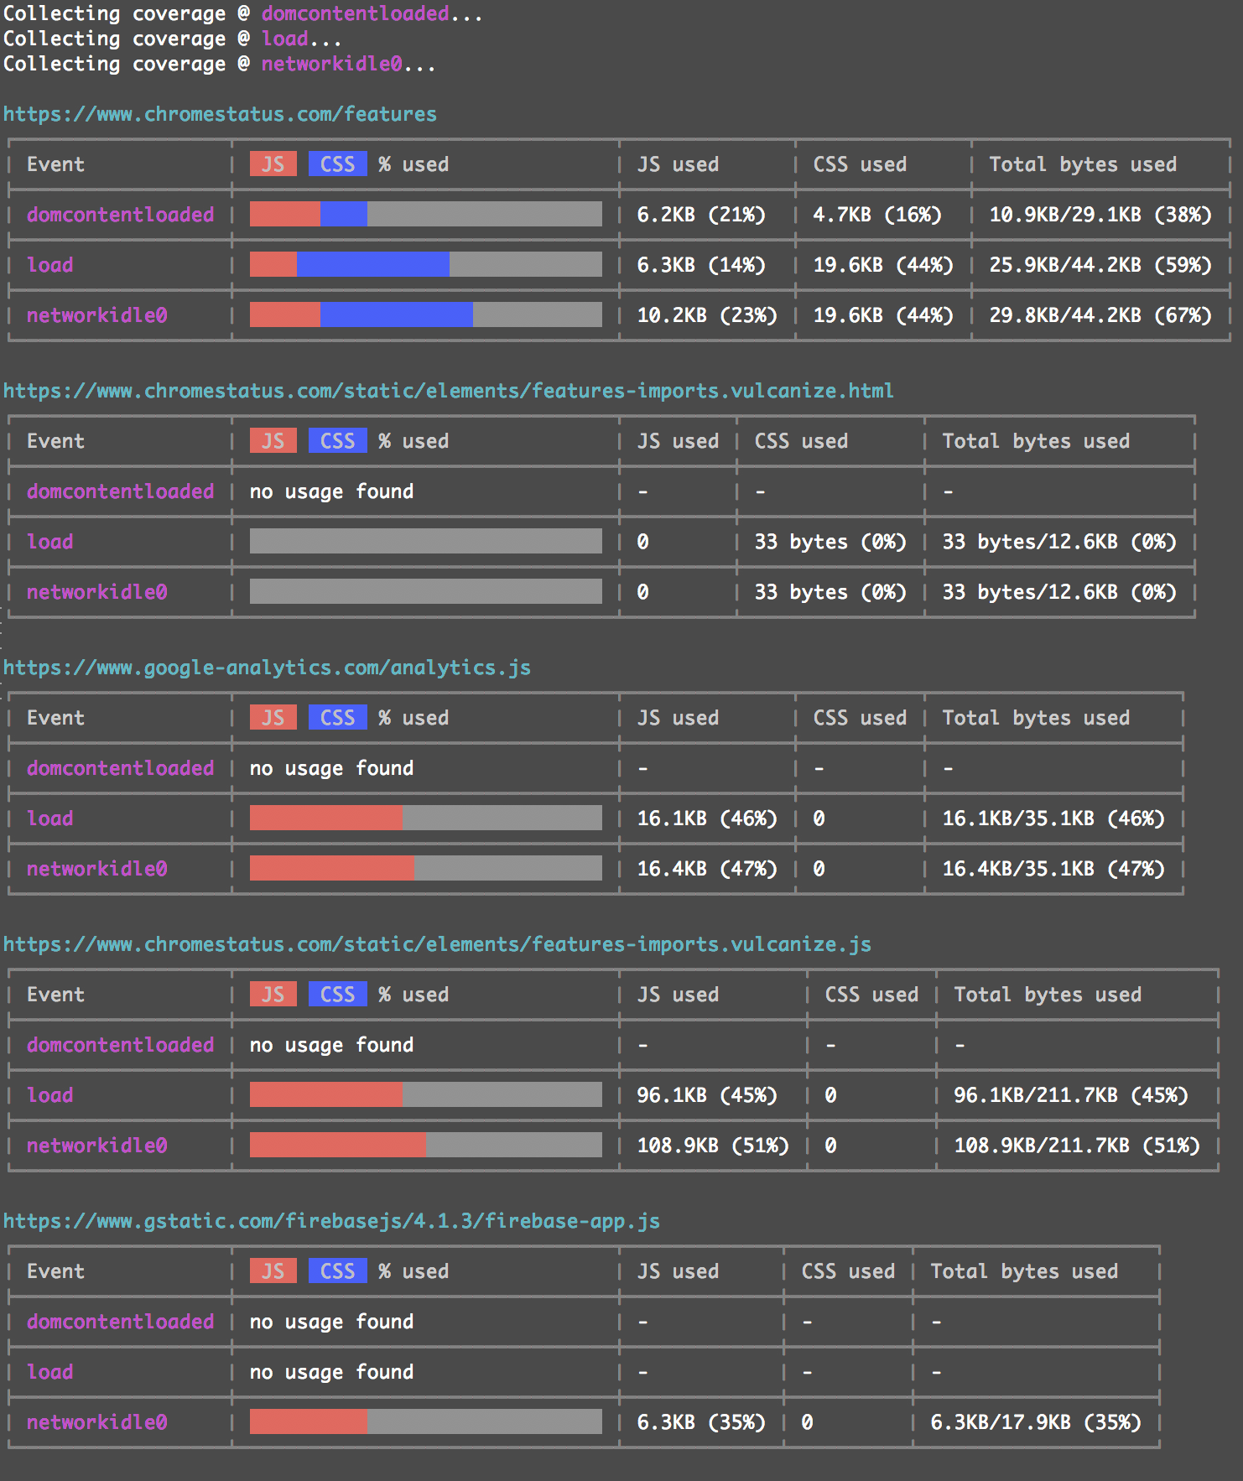Click networkidle0 usage bar in firebase-app.js table
The image size is (1243, 1481).
point(425,1421)
